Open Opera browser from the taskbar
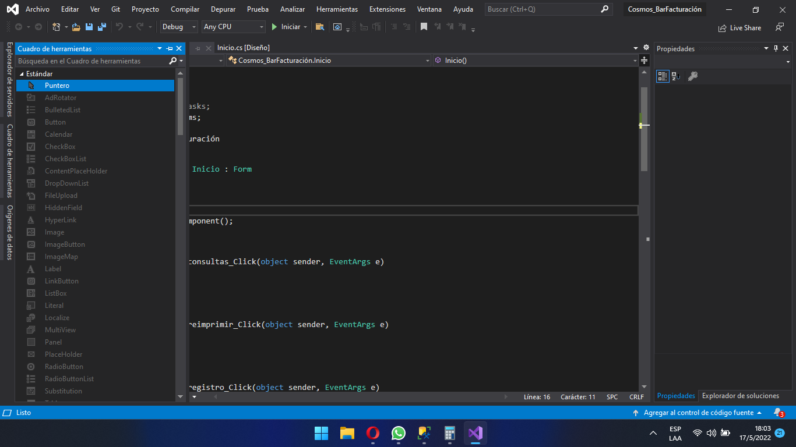 click(373, 433)
